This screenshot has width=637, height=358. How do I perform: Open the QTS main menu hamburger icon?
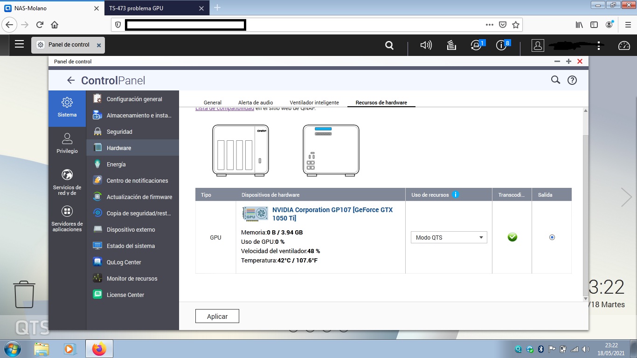19,44
